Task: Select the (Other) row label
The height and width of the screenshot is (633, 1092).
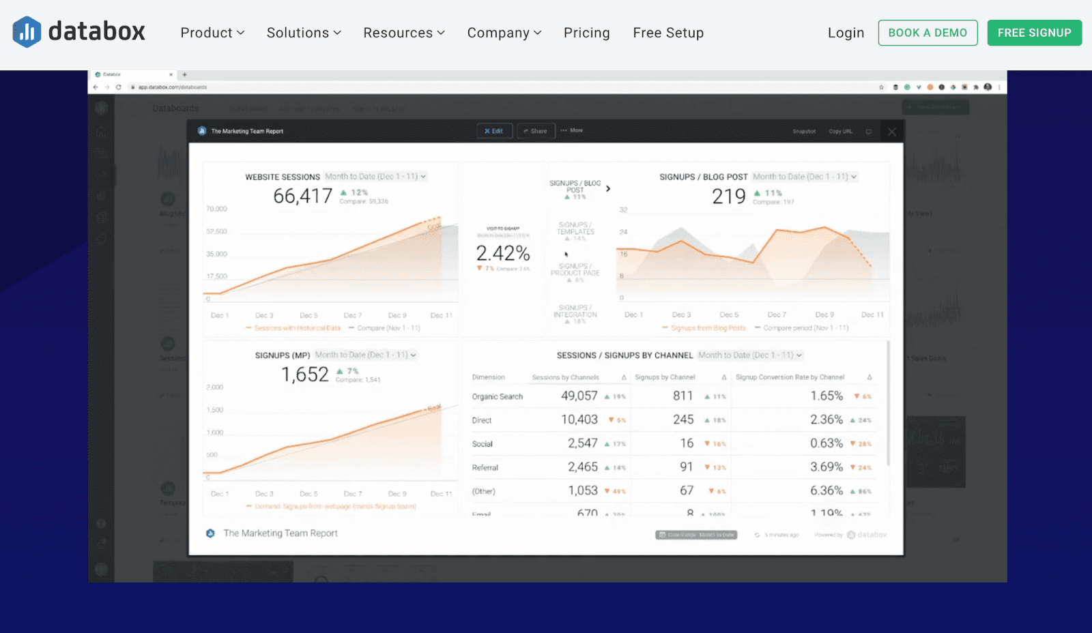Action: click(x=484, y=491)
